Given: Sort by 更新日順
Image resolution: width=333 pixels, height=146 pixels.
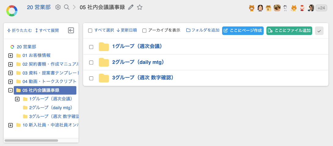Looking at the screenshot, I should coord(127,30).
